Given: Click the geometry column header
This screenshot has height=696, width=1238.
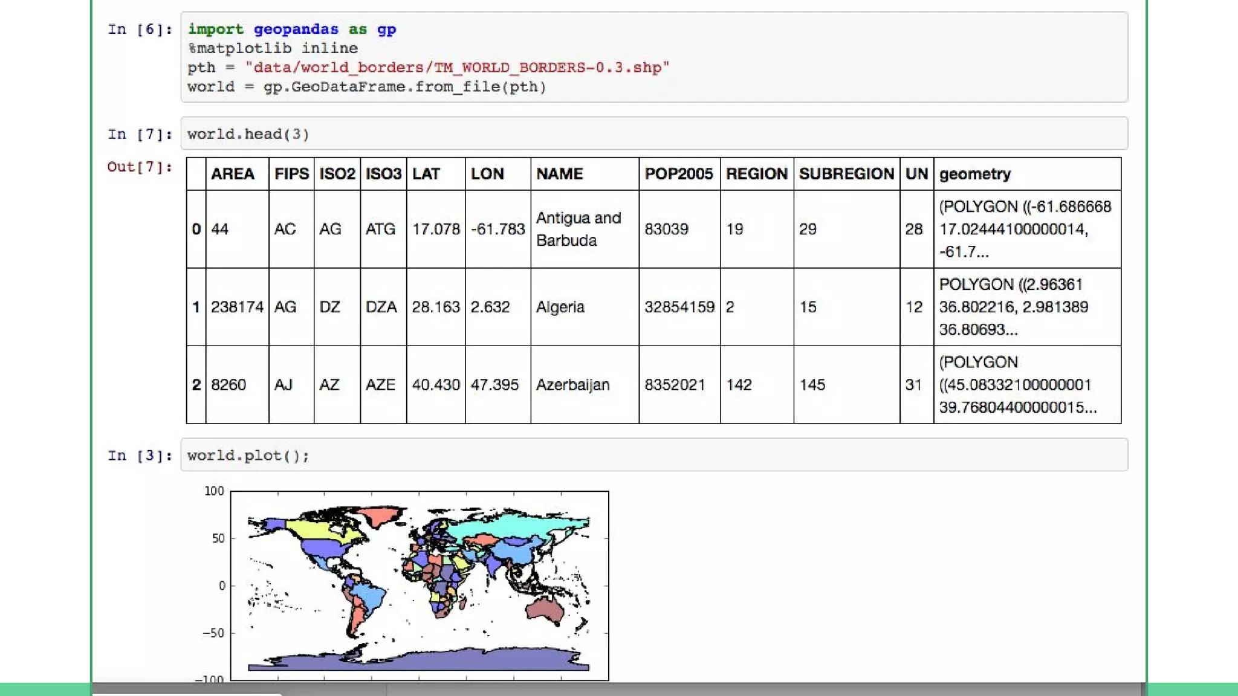Looking at the screenshot, I should (x=1027, y=174).
